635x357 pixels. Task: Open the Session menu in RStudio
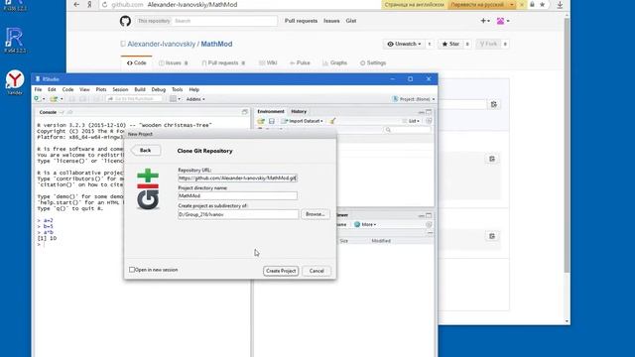[120, 89]
